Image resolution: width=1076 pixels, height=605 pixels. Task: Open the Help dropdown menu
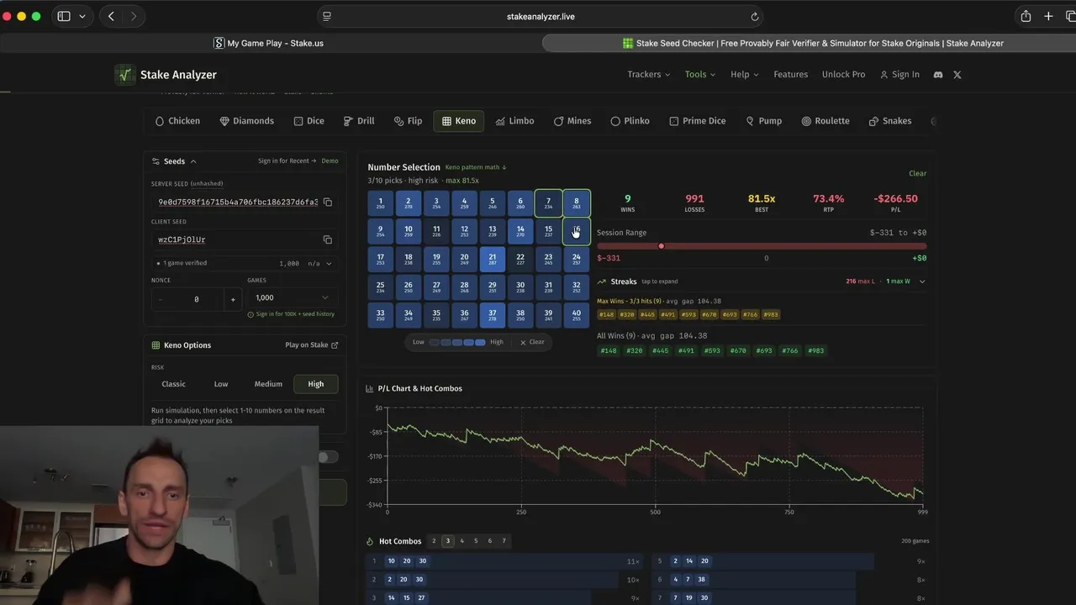pos(745,75)
